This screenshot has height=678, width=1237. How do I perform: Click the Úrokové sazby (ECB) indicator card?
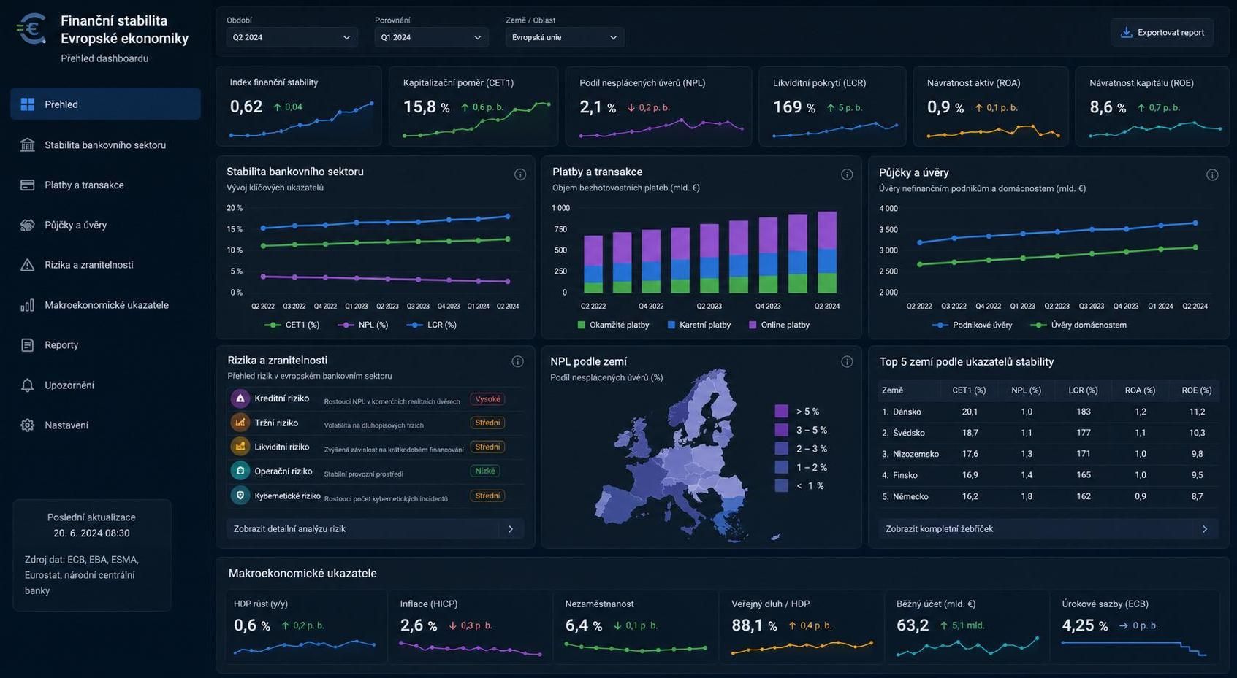coord(1135,627)
